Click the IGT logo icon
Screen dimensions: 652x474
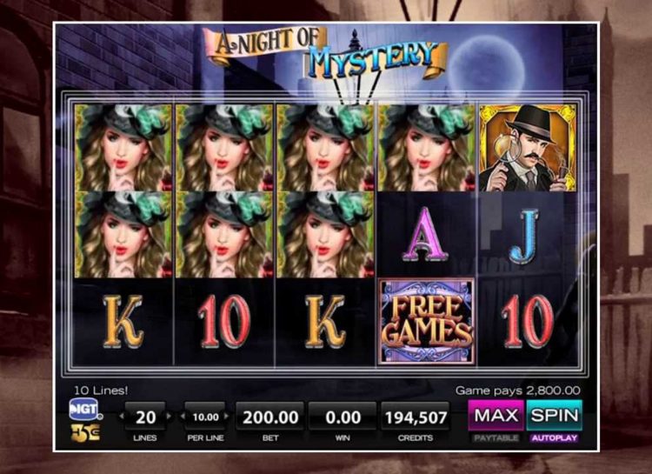[85, 410]
